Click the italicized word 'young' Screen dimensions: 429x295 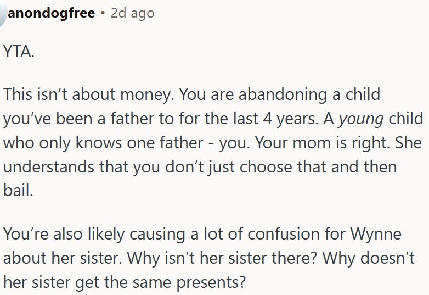tap(361, 119)
